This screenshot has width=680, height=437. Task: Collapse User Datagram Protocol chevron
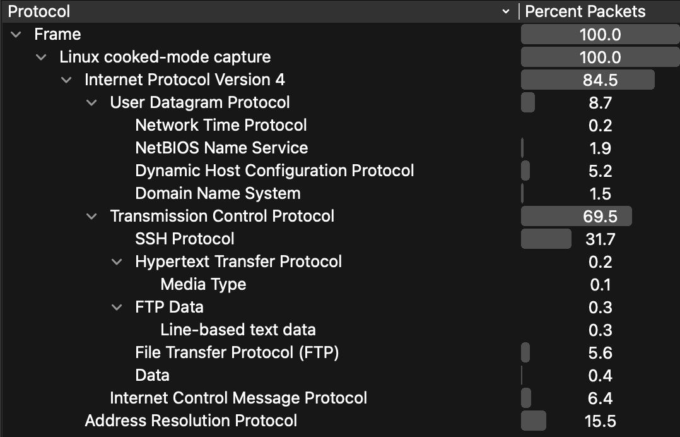click(91, 103)
